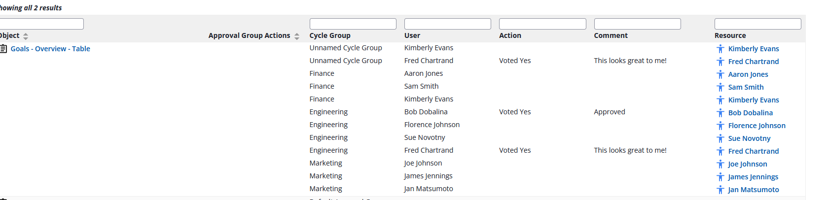The height and width of the screenshot is (200, 827).
Task: Click the person icon beside James Jennings
Action: click(x=720, y=177)
